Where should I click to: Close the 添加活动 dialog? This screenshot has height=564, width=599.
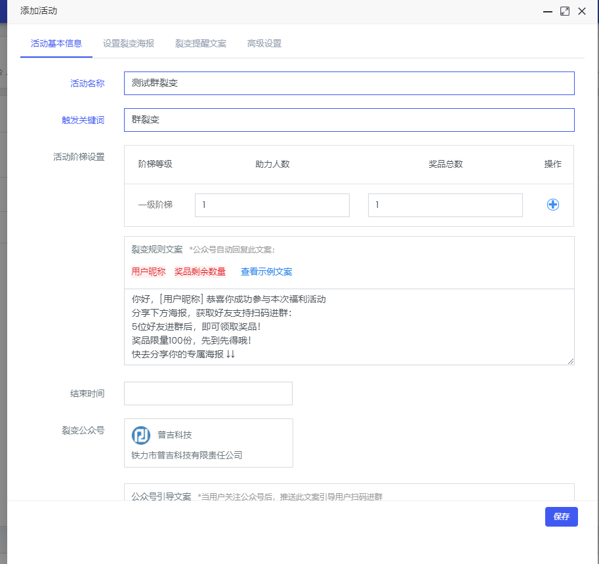[x=582, y=11]
